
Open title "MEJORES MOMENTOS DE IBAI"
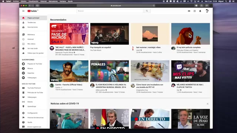pyautogui.click(x=190, y=86)
